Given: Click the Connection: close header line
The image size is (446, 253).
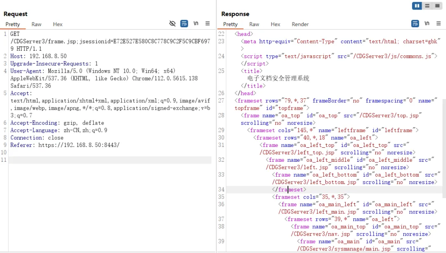Looking at the screenshot, I should coord(37,137).
